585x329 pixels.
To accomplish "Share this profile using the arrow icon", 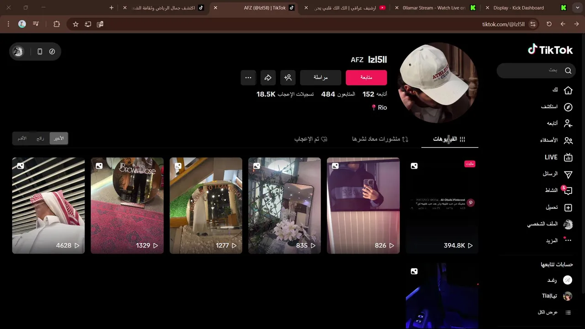I will [x=268, y=78].
